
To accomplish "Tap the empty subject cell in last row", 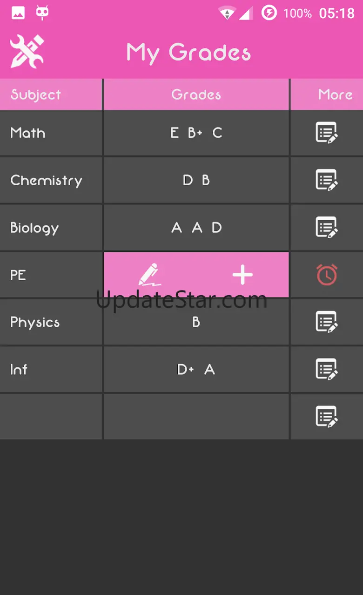I will [x=51, y=417].
